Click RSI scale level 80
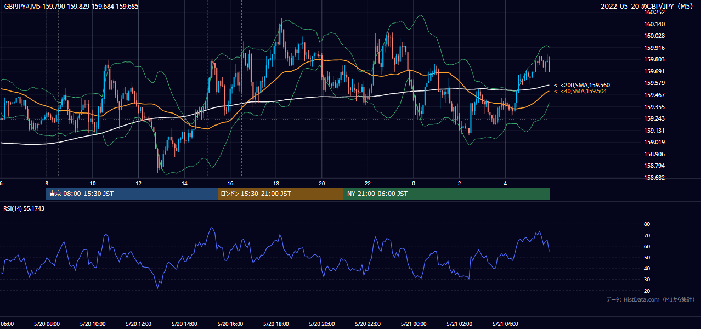This screenshot has height=329, width=701. pyautogui.click(x=647, y=224)
